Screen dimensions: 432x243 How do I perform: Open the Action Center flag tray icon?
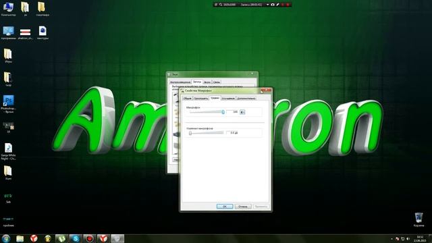398,239
